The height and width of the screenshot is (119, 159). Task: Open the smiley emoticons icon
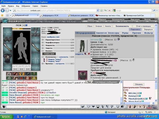(118, 107)
